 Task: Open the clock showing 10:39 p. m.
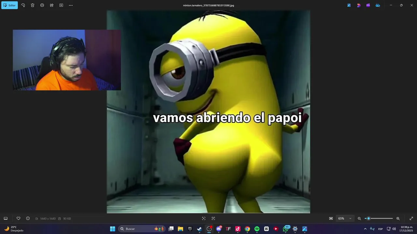406,229
